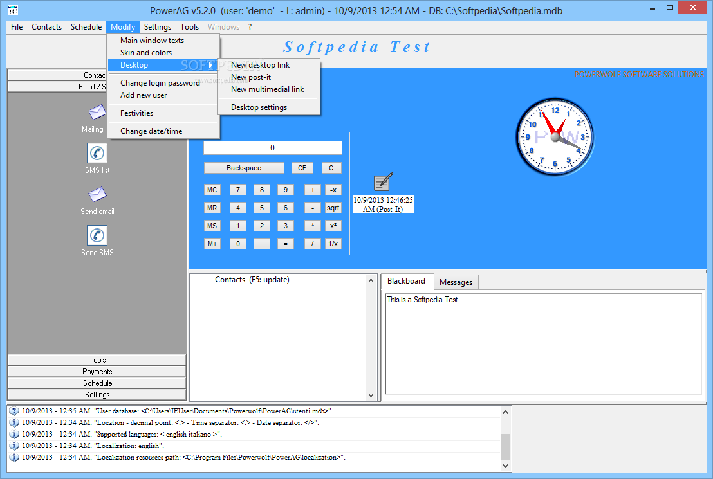Image resolution: width=713 pixels, height=479 pixels.
Task: Click the info icon on the Location decimal point log row
Action: click(x=14, y=422)
